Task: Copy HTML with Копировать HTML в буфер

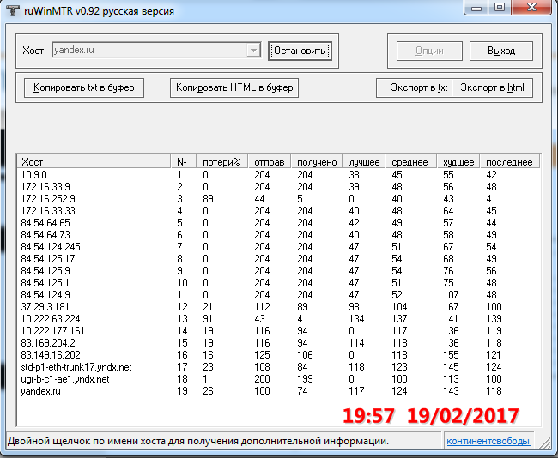Action: point(234,87)
